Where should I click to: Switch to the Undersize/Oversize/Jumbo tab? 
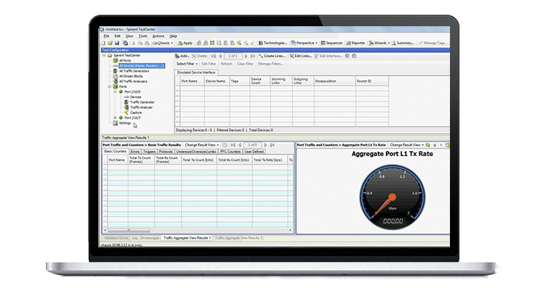196,152
